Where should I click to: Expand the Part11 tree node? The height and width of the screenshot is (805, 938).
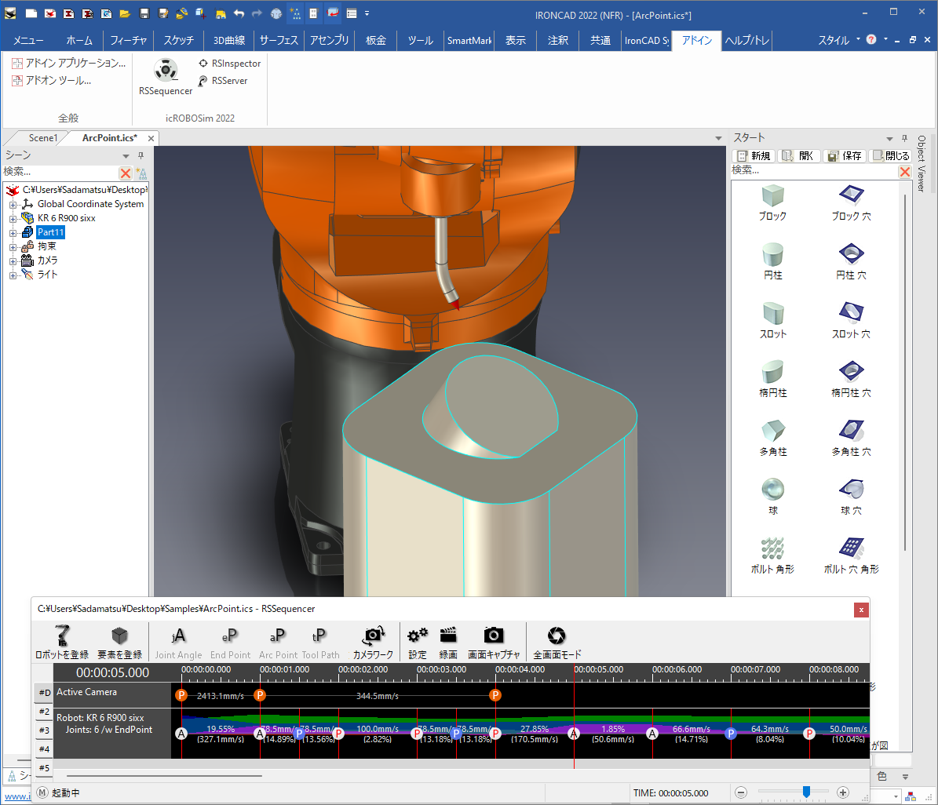[13, 233]
